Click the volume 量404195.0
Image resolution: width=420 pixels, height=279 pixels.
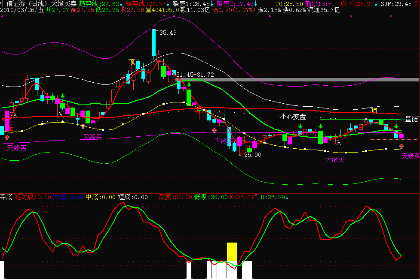tap(162, 10)
